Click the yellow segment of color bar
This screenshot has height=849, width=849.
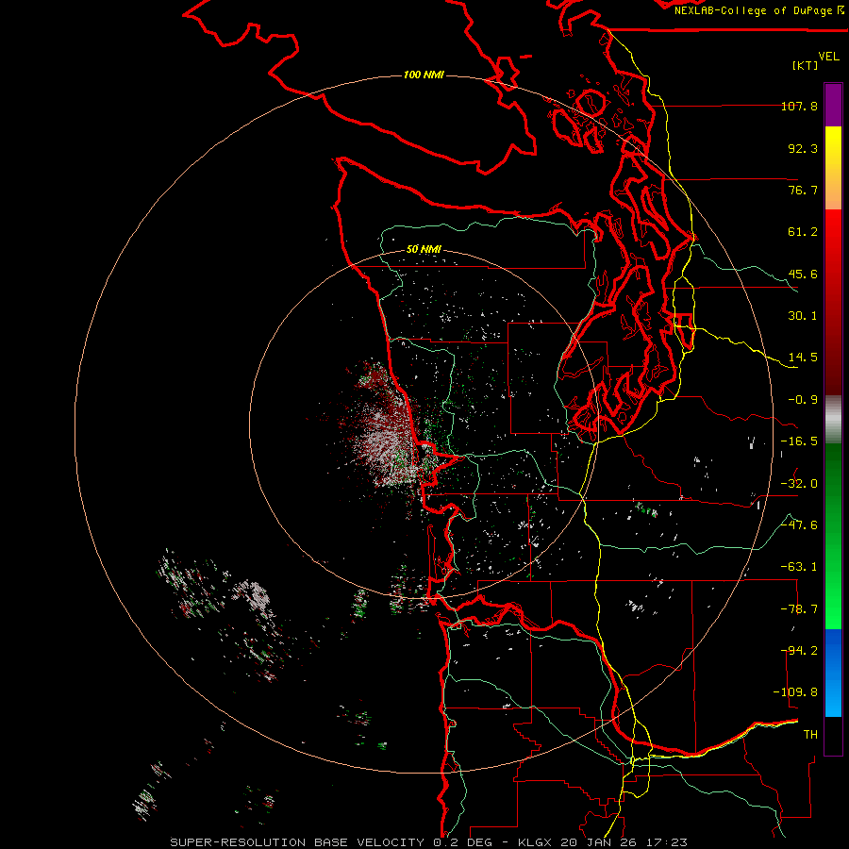(833, 168)
